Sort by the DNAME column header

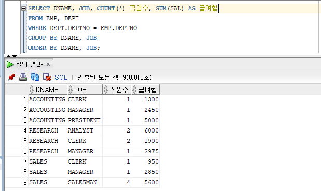(48, 90)
